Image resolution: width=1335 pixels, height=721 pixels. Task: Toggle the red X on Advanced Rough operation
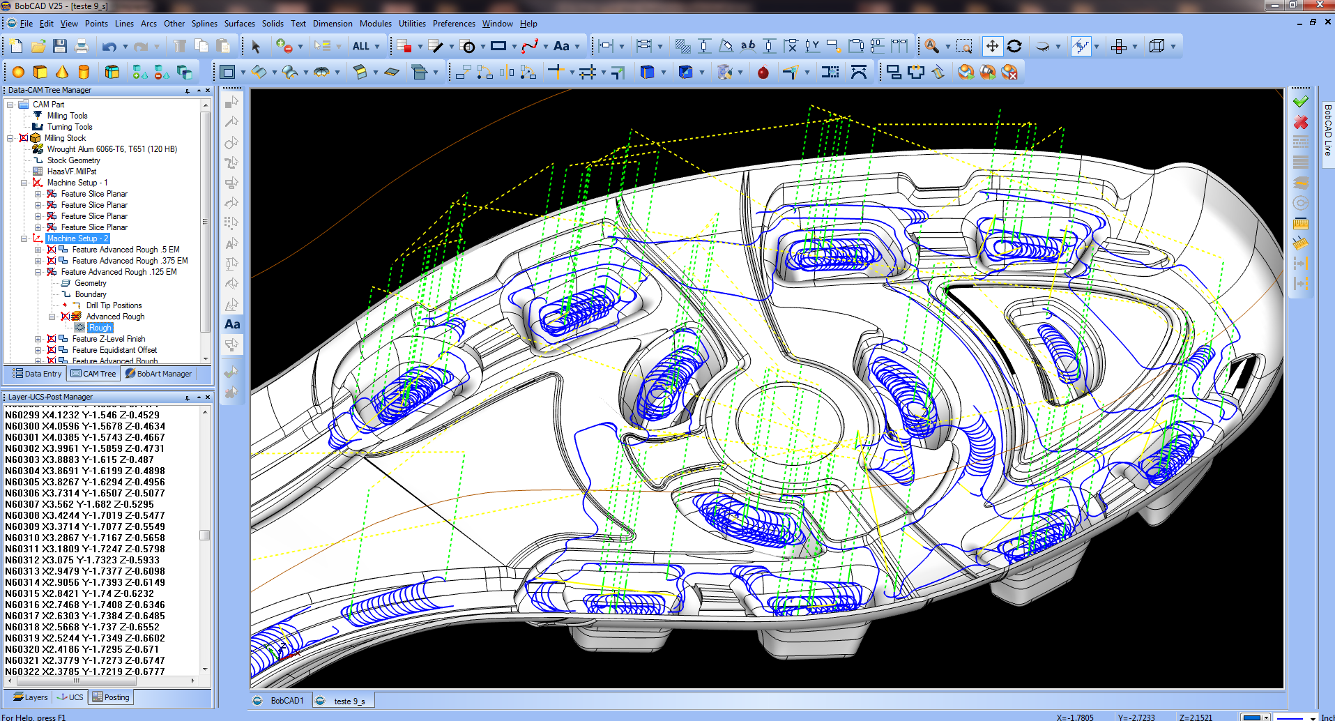[65, 317]
